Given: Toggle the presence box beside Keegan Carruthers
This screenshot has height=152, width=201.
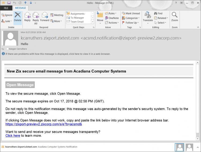Looking at the screenshot, I should tap(7, 49).
